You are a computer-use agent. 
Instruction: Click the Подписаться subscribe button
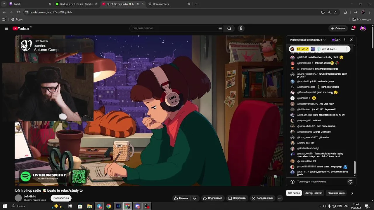pos(61,198)
